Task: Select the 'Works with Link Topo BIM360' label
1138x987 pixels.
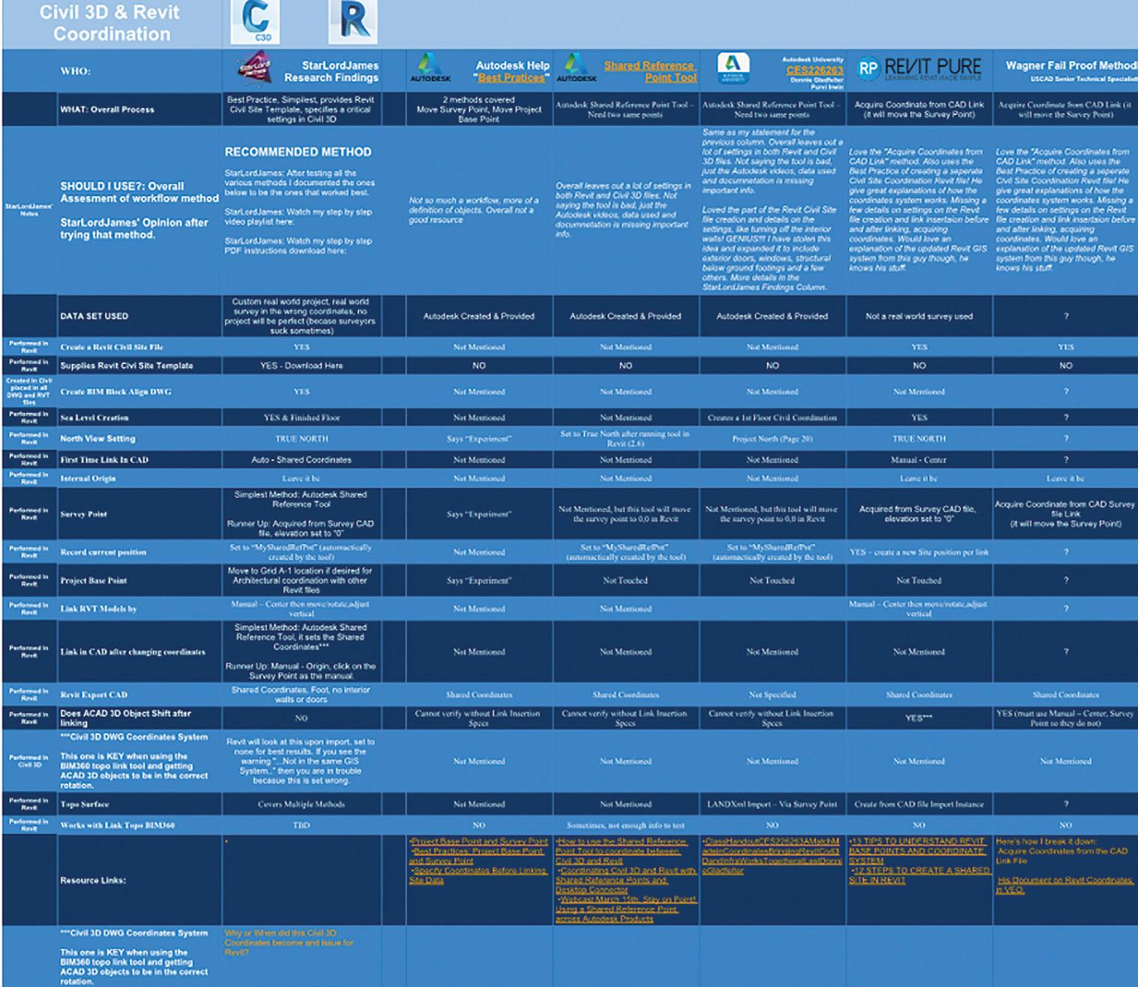Action: pos(118,826)
